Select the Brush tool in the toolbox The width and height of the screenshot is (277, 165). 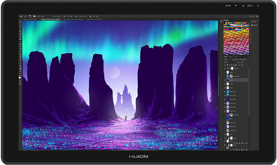[x=20, y=42]
